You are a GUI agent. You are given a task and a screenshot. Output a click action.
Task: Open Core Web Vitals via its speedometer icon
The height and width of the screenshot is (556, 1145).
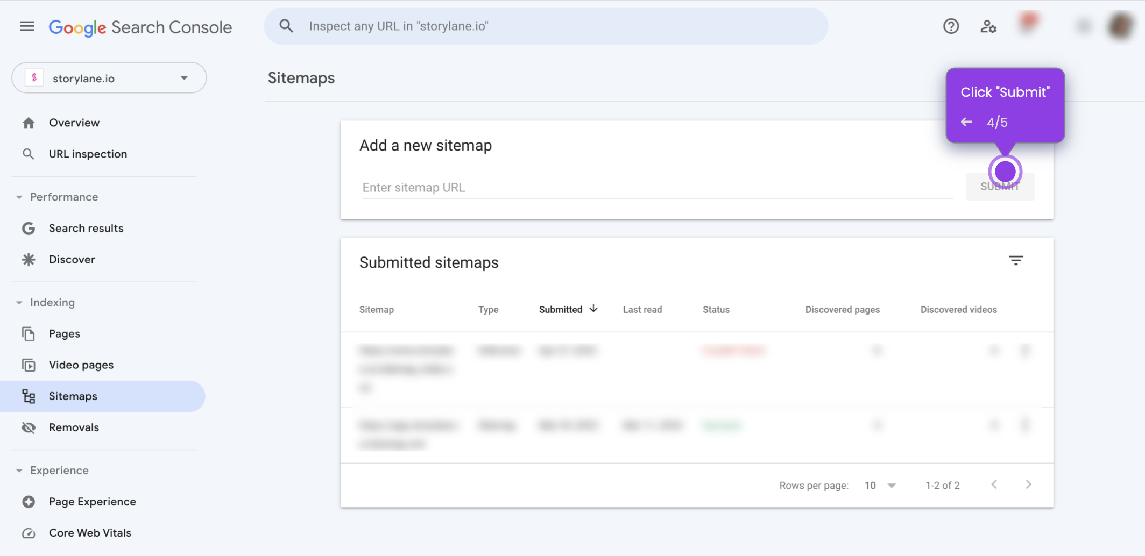click(x=28, y=533)
